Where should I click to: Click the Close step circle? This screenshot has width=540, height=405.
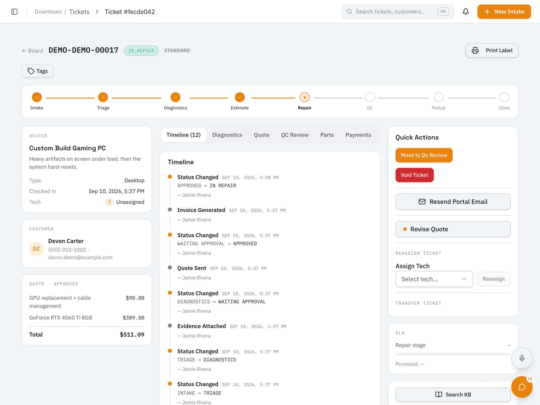504,97
